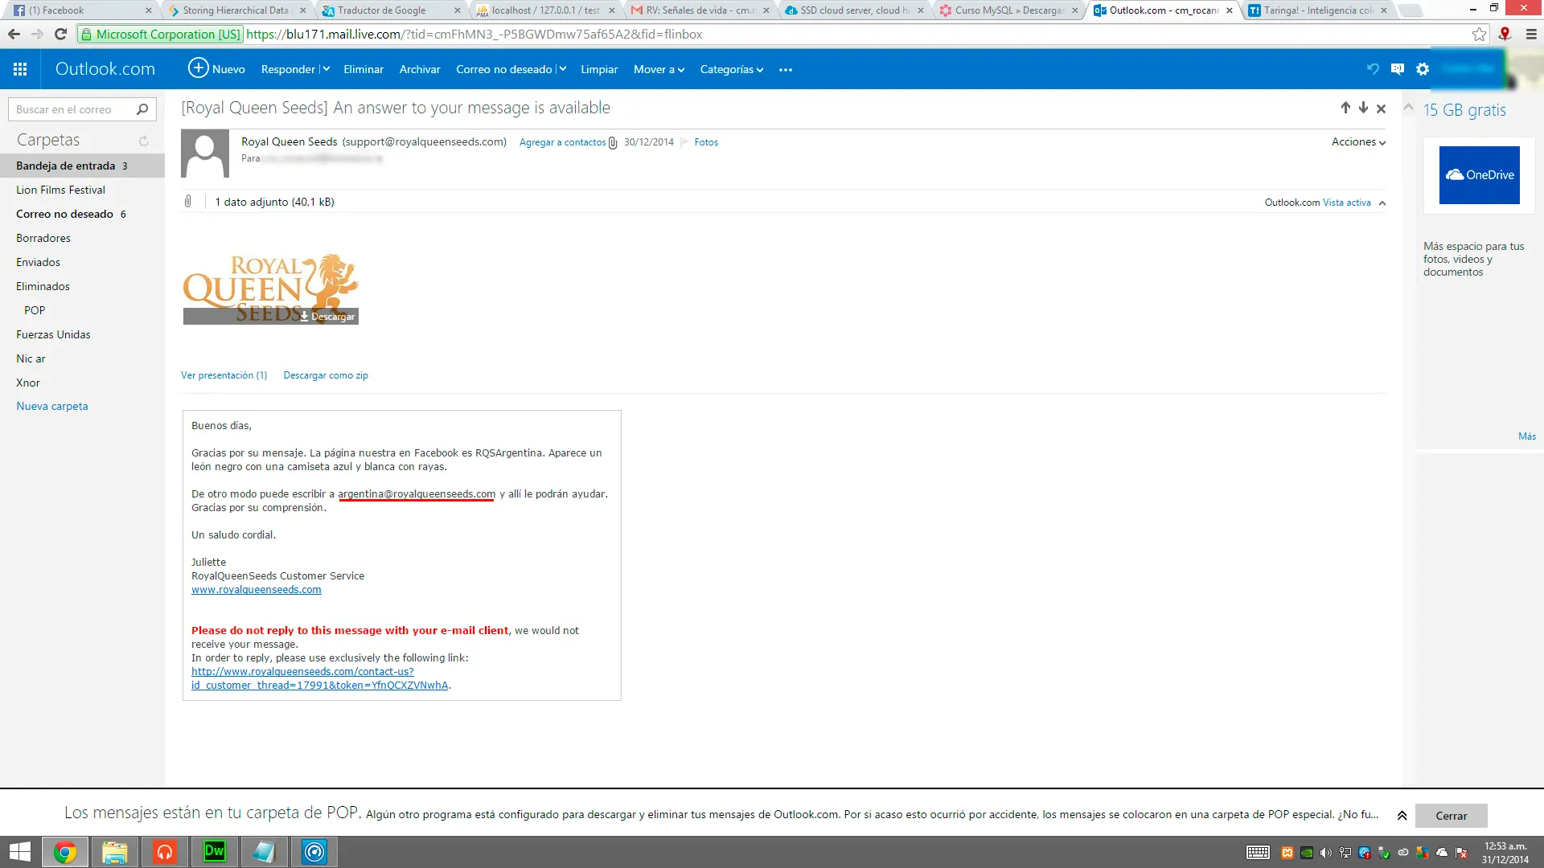Delete the message with Eliminar
This screenshot has width=1544, height=868.
(363, 69)
